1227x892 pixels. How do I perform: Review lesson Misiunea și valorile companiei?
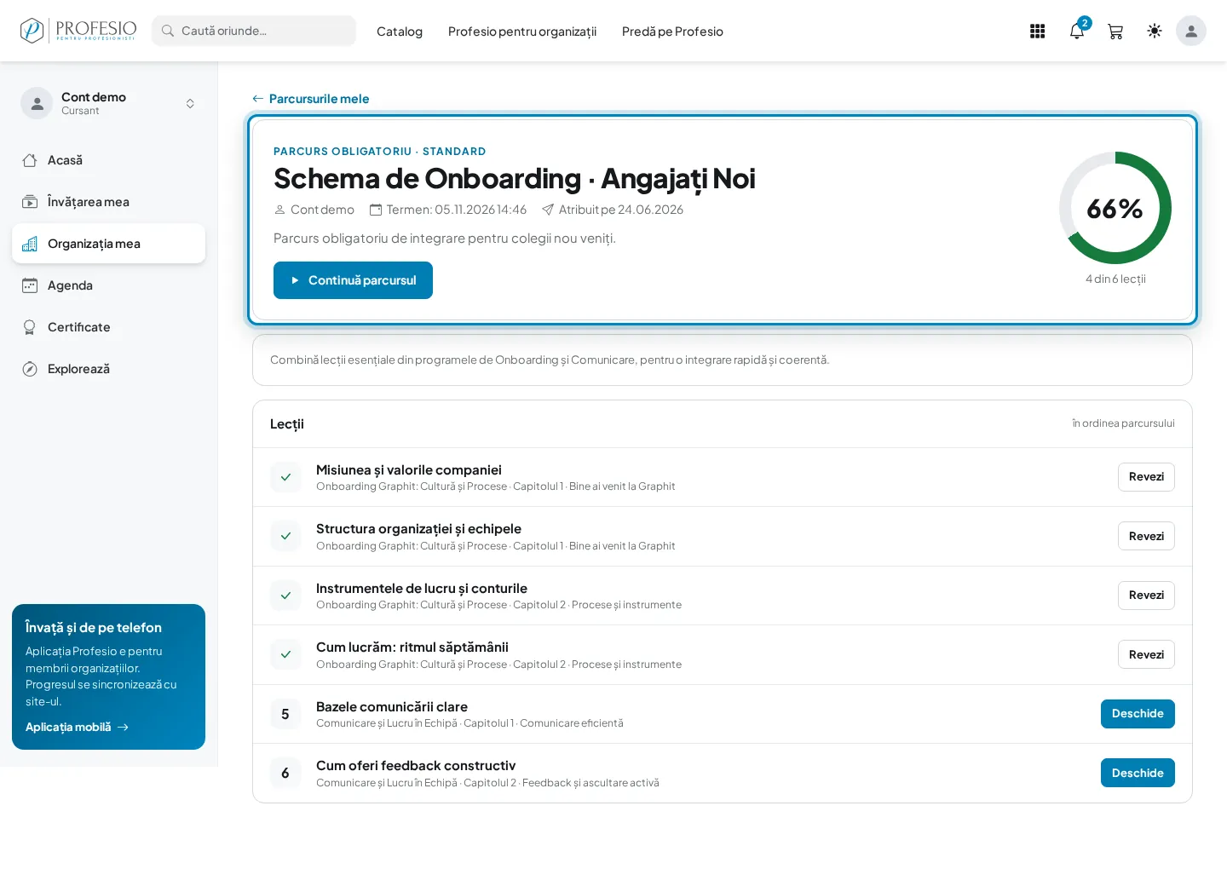click(1146, 477)
